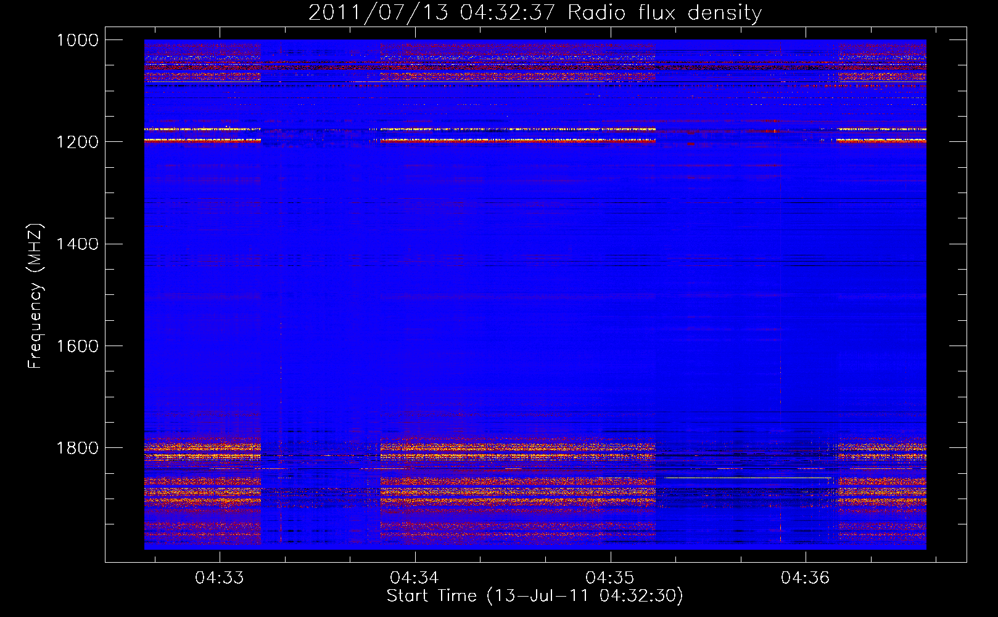Click the 04:33 time tick label

(x=220, y=578)
